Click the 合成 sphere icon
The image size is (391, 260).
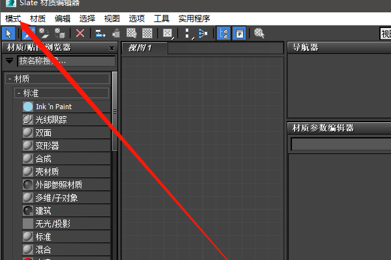click(x=28, y=159)
